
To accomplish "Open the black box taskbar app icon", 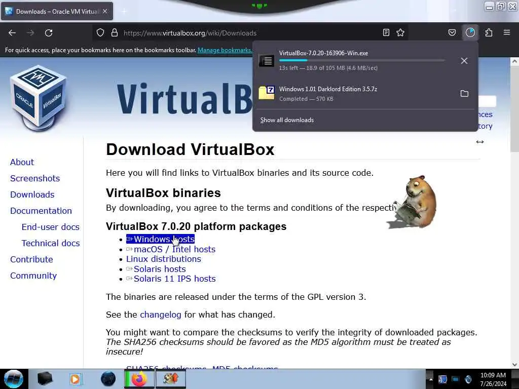I will 45,379.
